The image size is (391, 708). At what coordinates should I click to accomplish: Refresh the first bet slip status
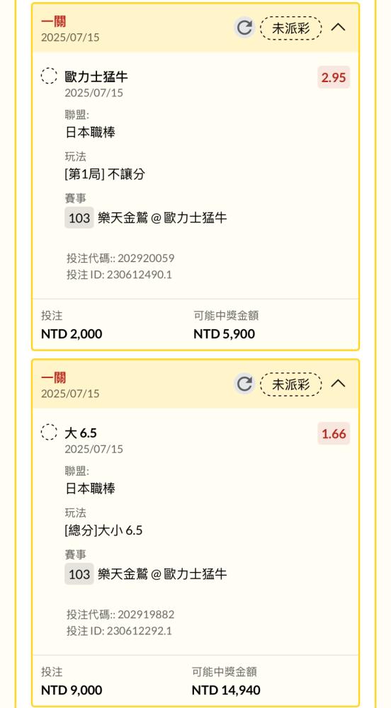coord(244,28)
